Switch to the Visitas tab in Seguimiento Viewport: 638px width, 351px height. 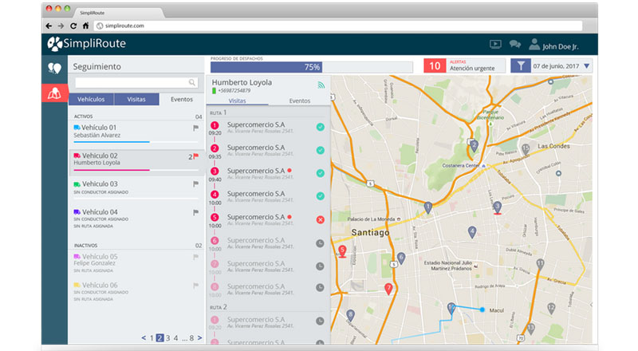(x=136, y=100)
